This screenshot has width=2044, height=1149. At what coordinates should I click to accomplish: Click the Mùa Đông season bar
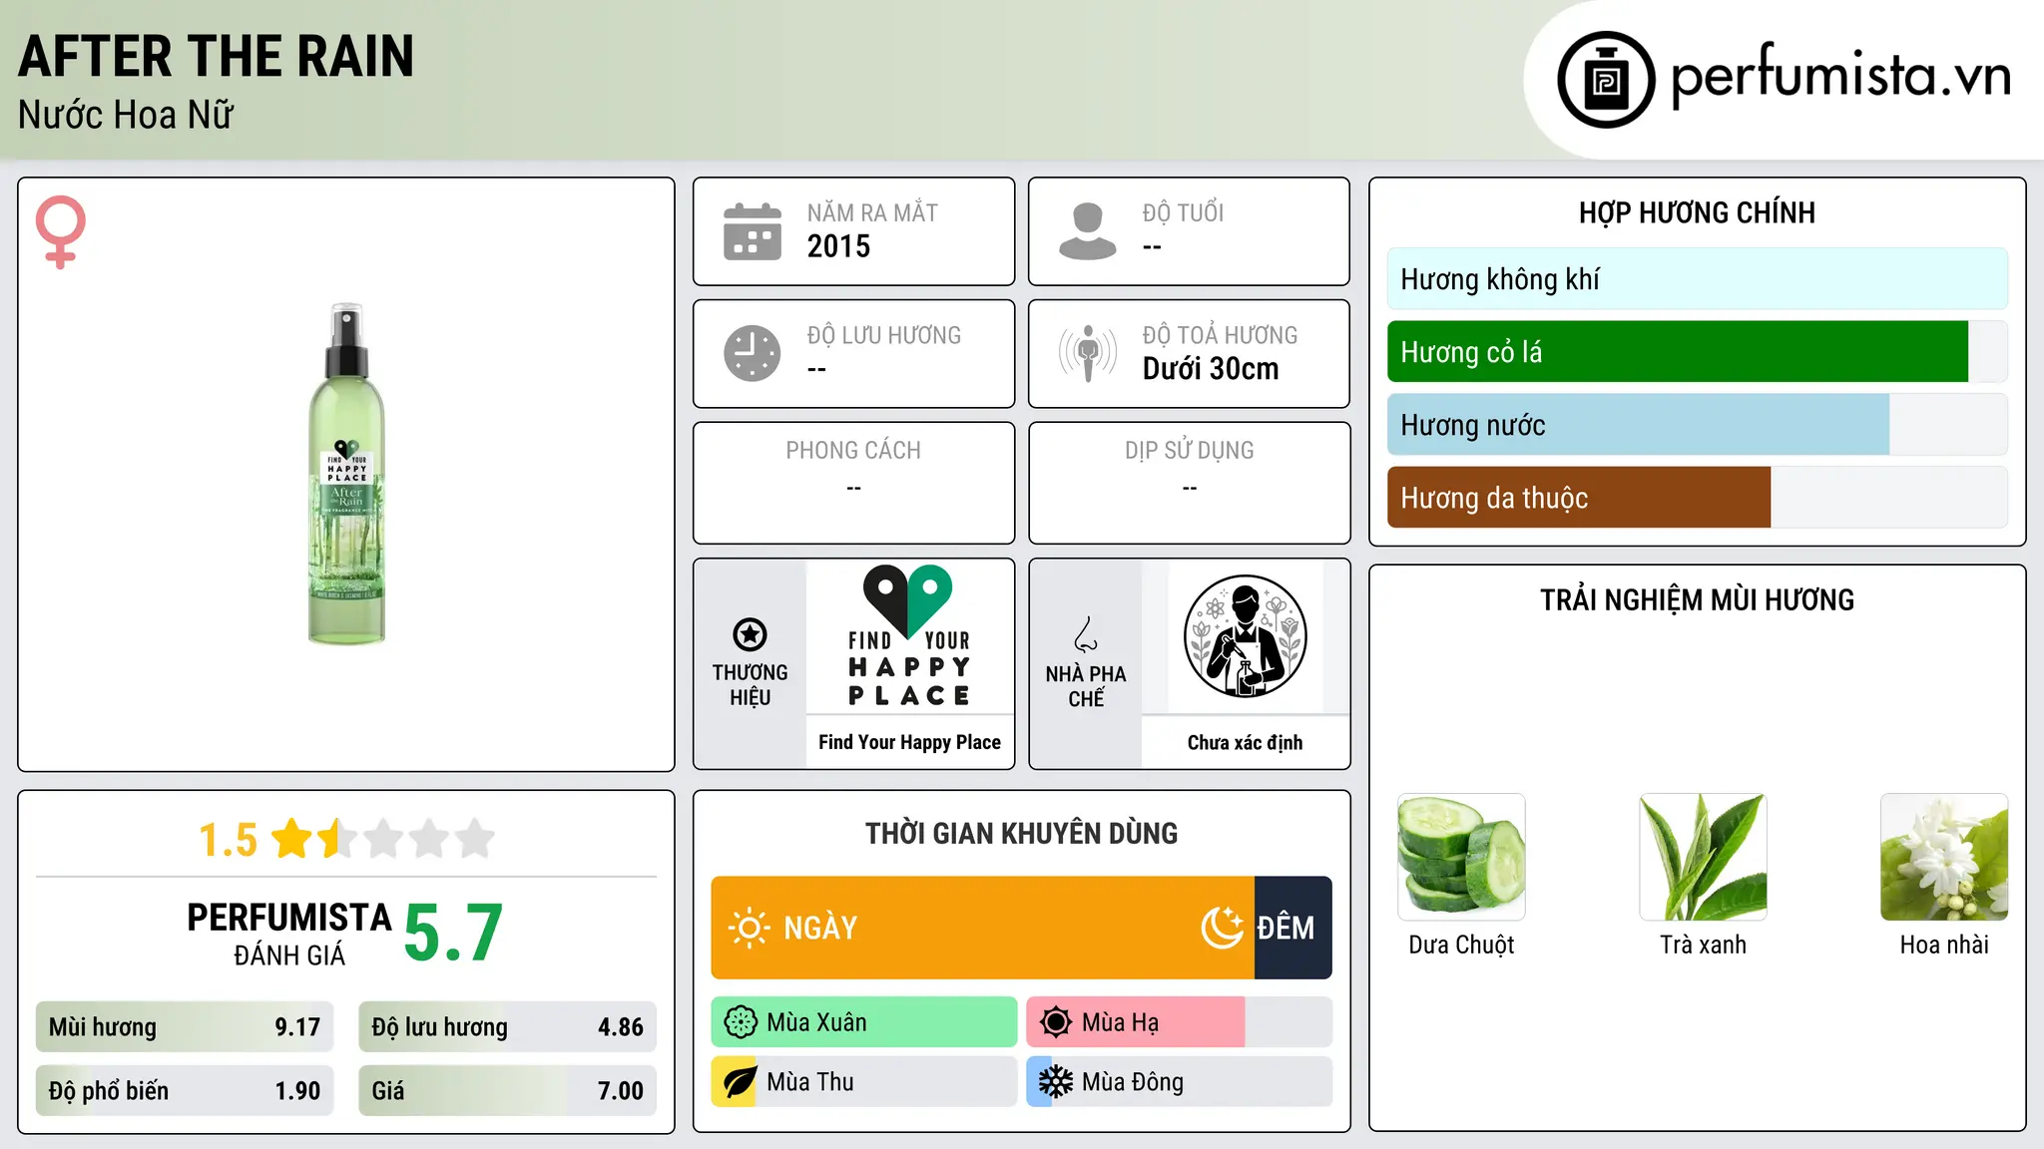point(1180,1082)
